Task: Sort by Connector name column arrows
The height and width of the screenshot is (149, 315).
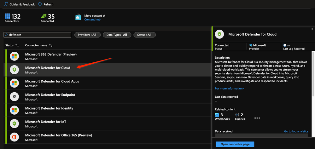Action: (x=51, y=45)
